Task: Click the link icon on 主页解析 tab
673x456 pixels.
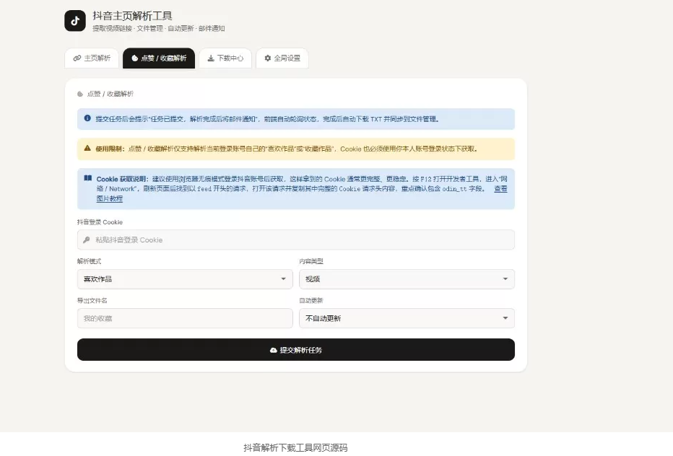Action: click(77, 58)
